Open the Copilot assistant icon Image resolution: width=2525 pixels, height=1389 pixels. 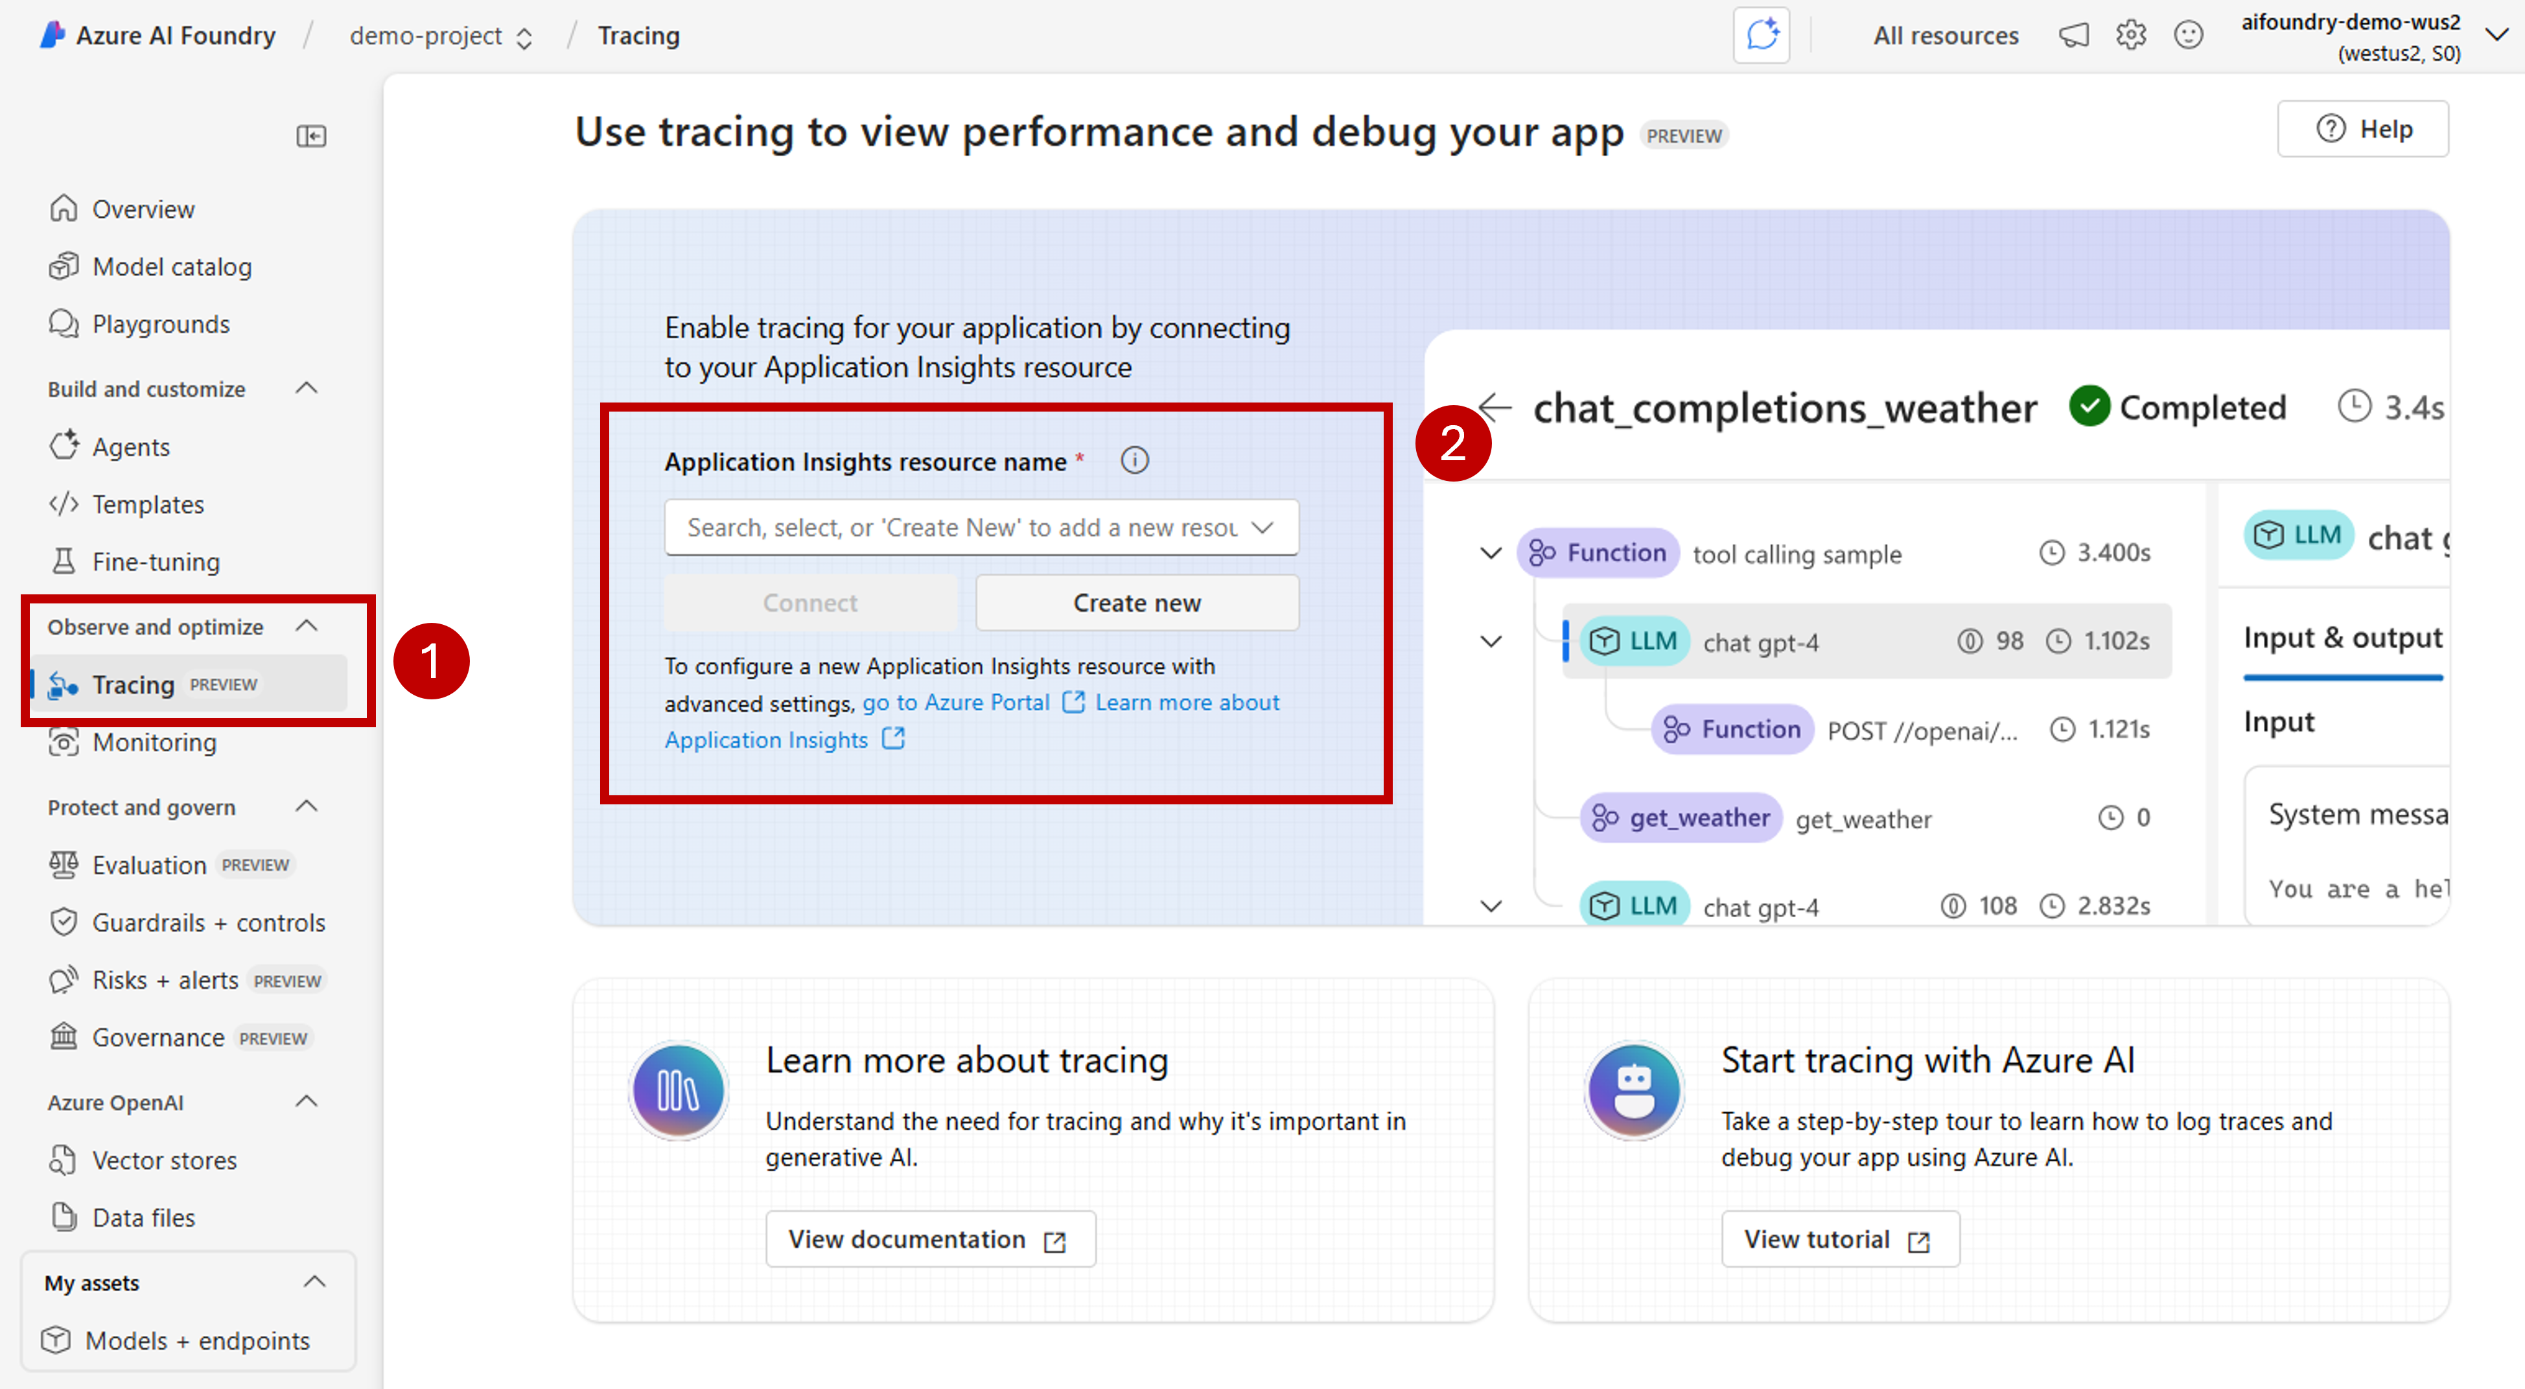(1762, 34)
